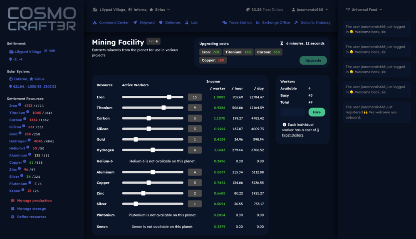Click the Command Center icon
The image size is (416, 239).
pos(95,22)
